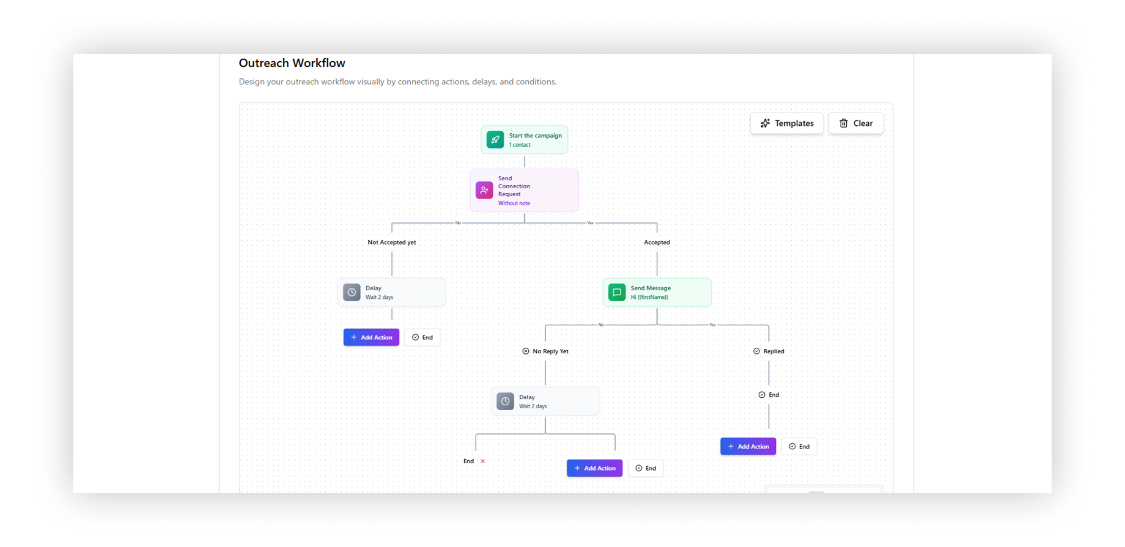Viewport: 1125px width, 547px height.
Task: Click the Outreach Workflow heading
Action: tap(292, 63)
